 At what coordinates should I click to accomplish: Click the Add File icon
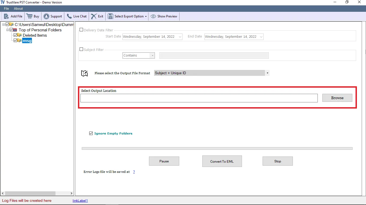6,16
